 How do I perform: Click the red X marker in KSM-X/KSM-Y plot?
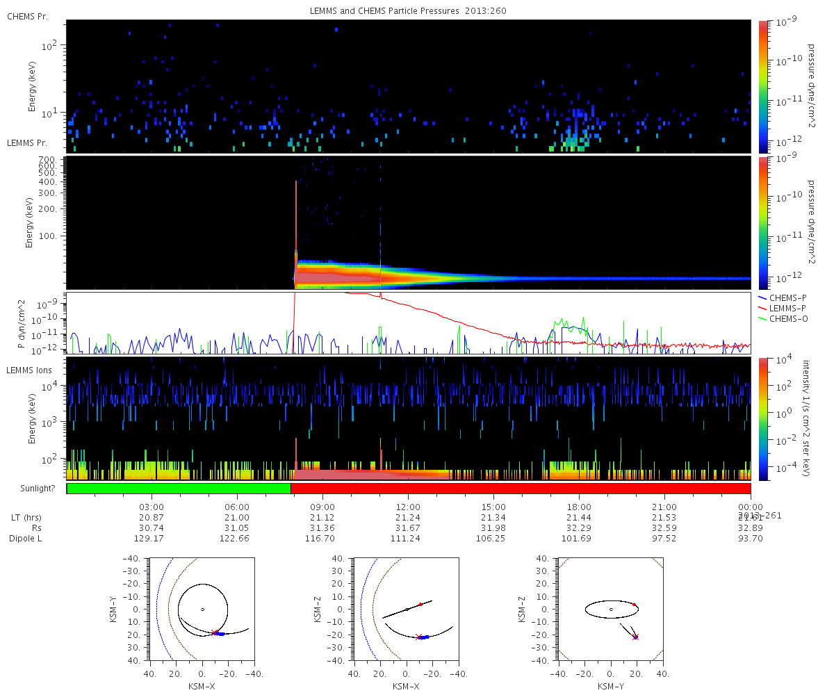214,632
